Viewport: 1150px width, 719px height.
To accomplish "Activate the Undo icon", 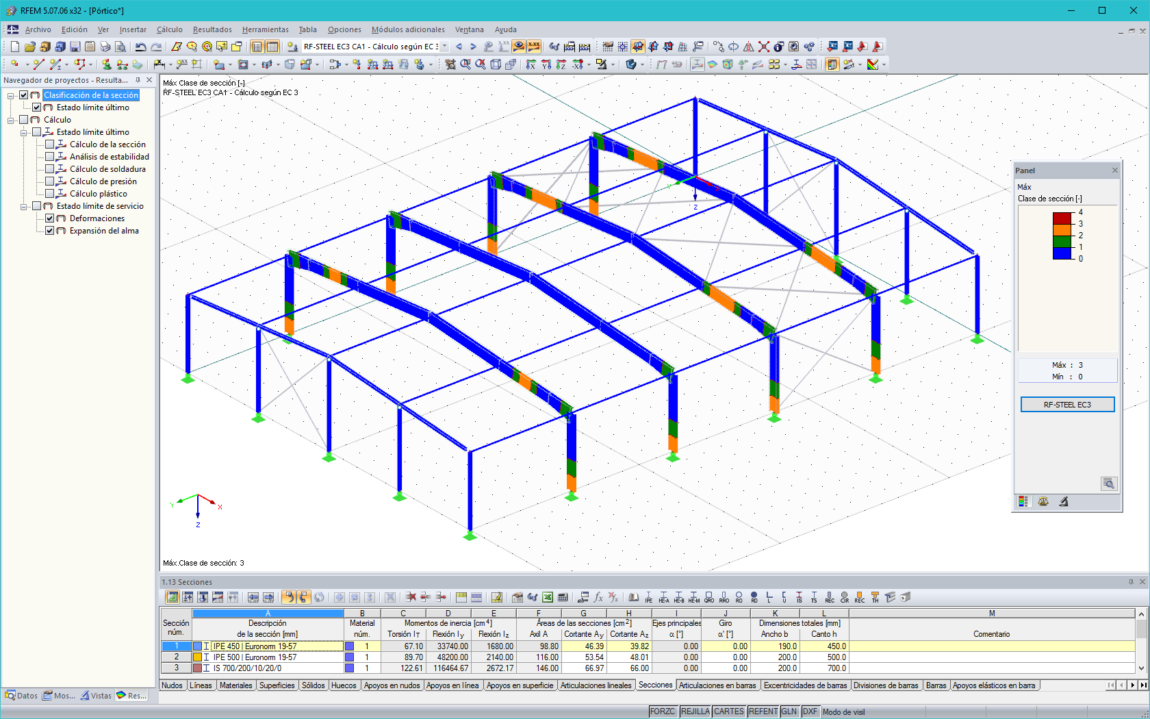I will tap(142, 47).
